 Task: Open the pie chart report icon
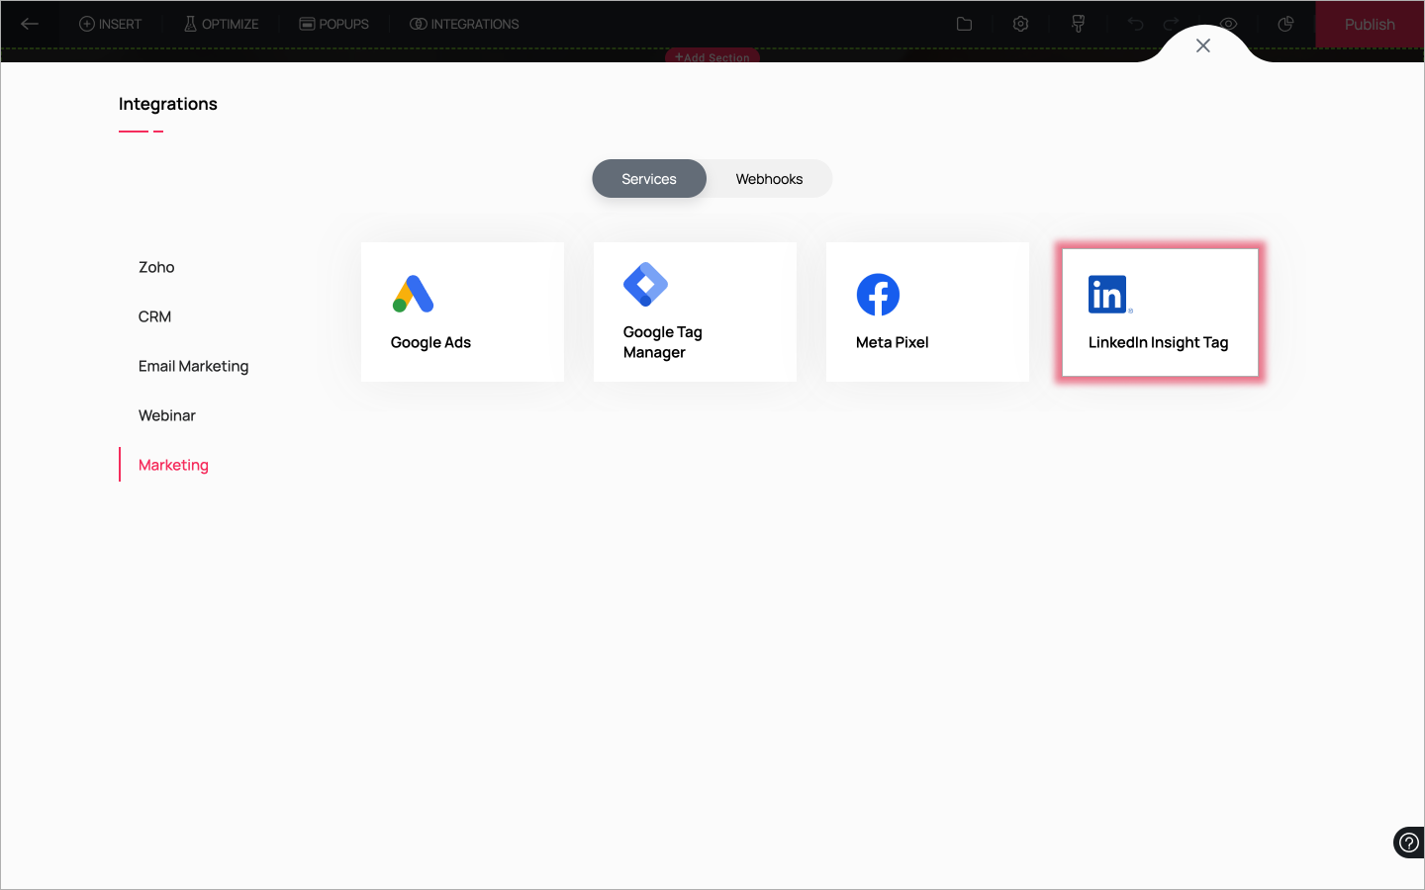pos(1285,24)
